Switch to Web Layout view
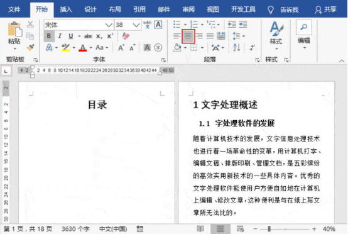Screen dimensions: 348x234 (x=241, y=229)
